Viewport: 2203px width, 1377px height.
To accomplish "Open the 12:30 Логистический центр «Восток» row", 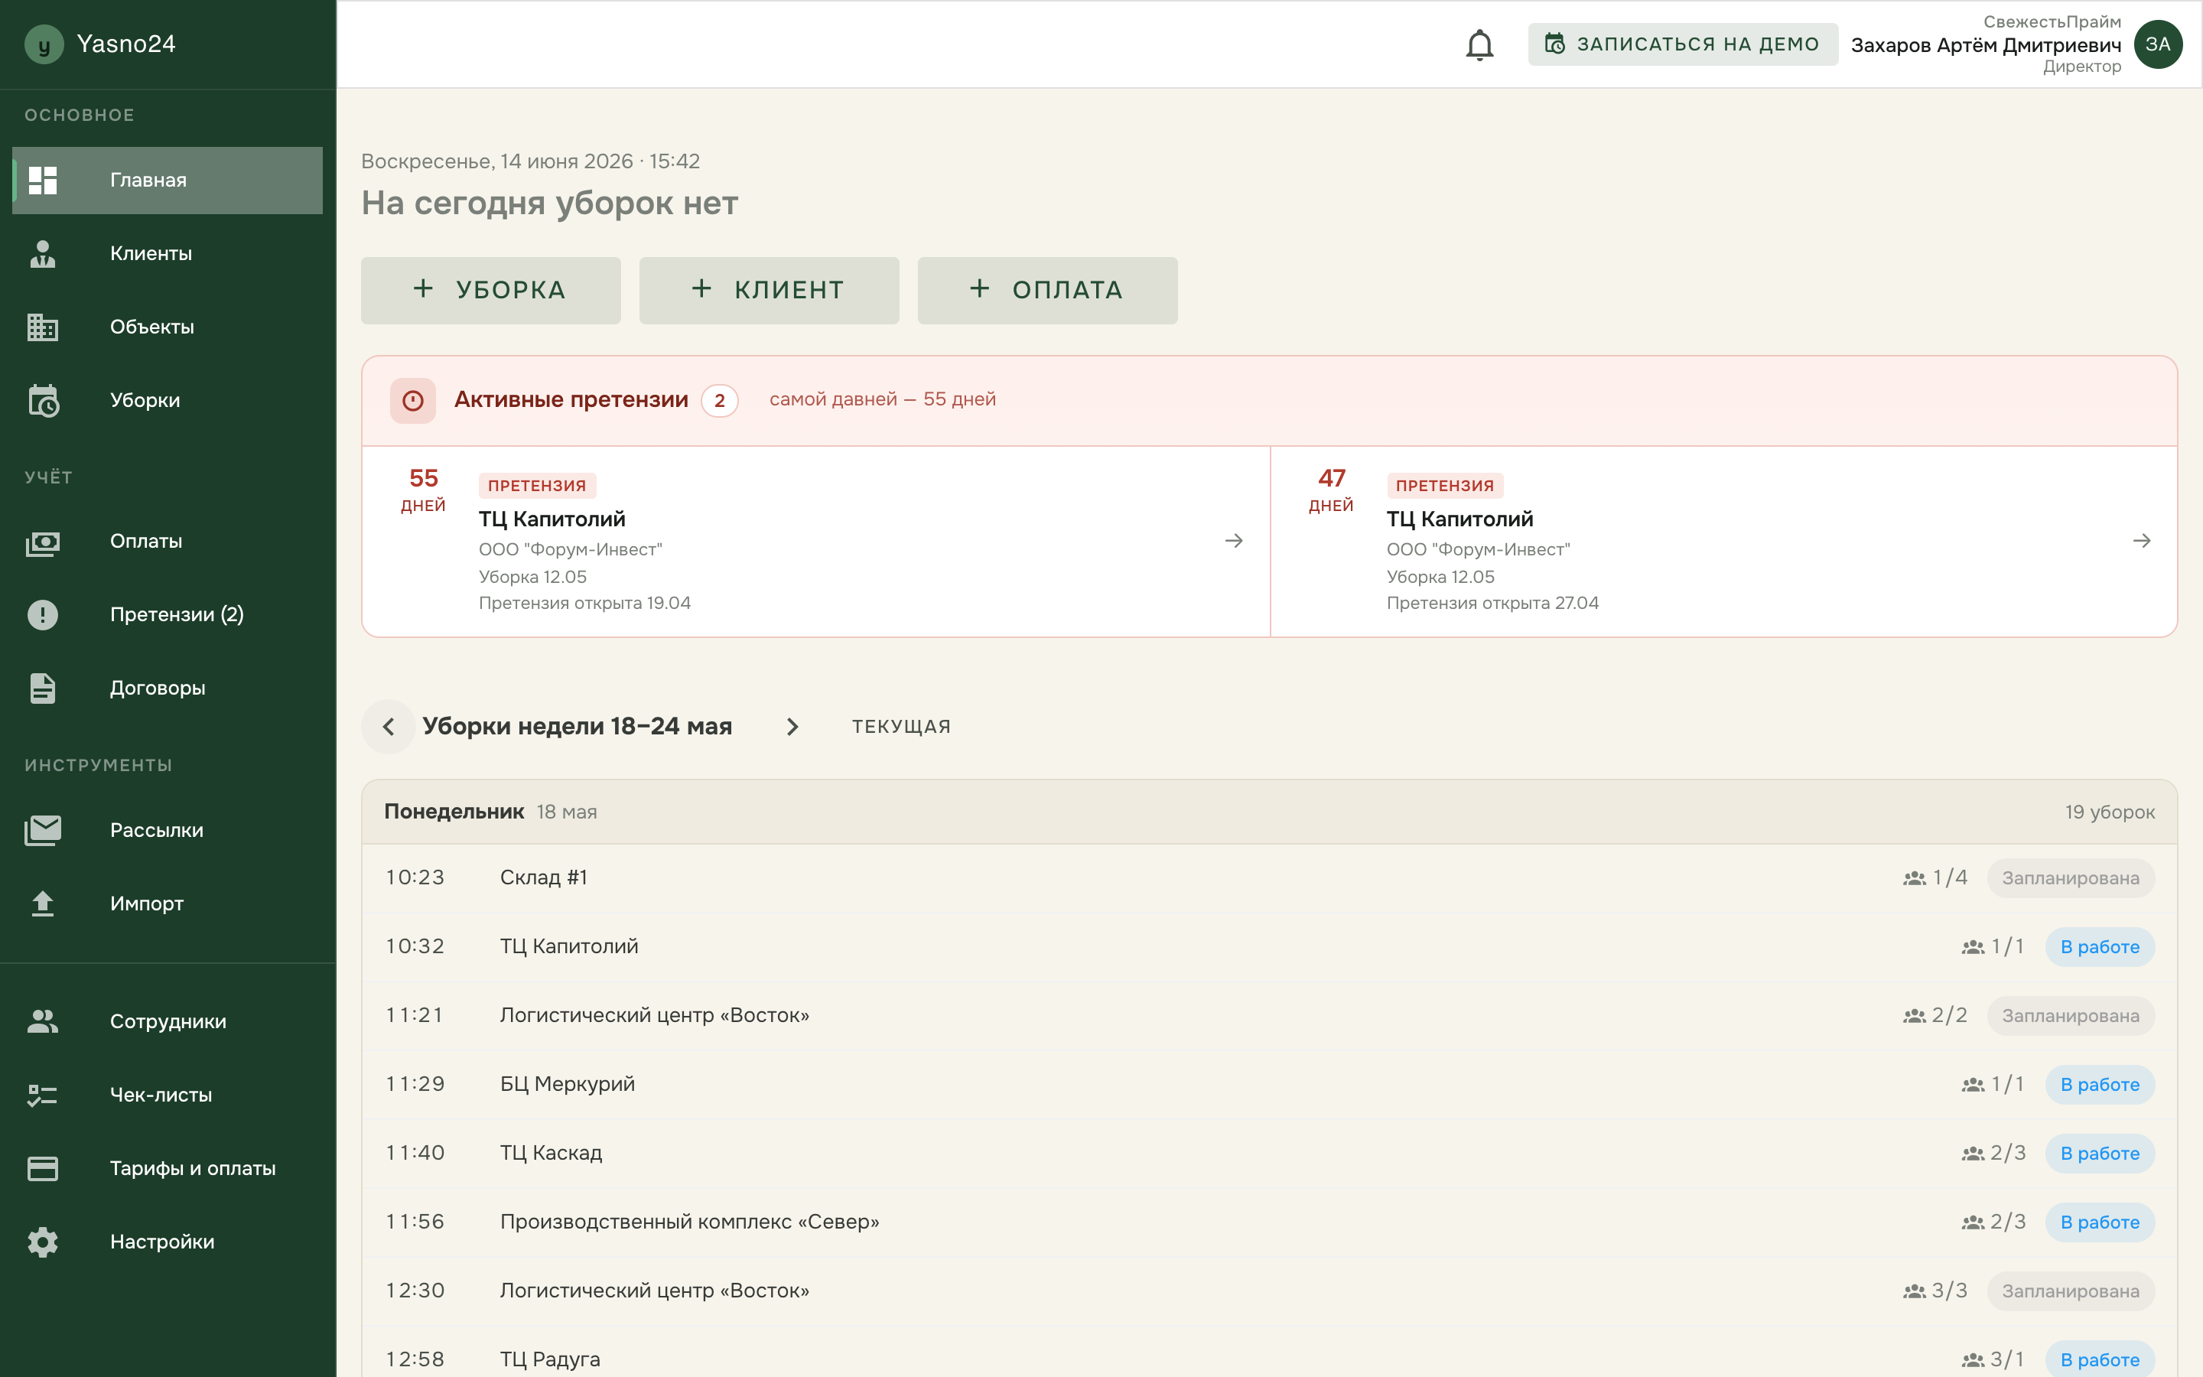I will point(1269,1291).
